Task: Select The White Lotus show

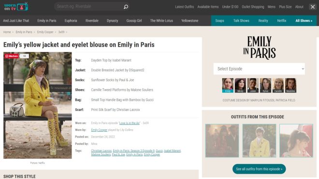Action: (161, 21)
